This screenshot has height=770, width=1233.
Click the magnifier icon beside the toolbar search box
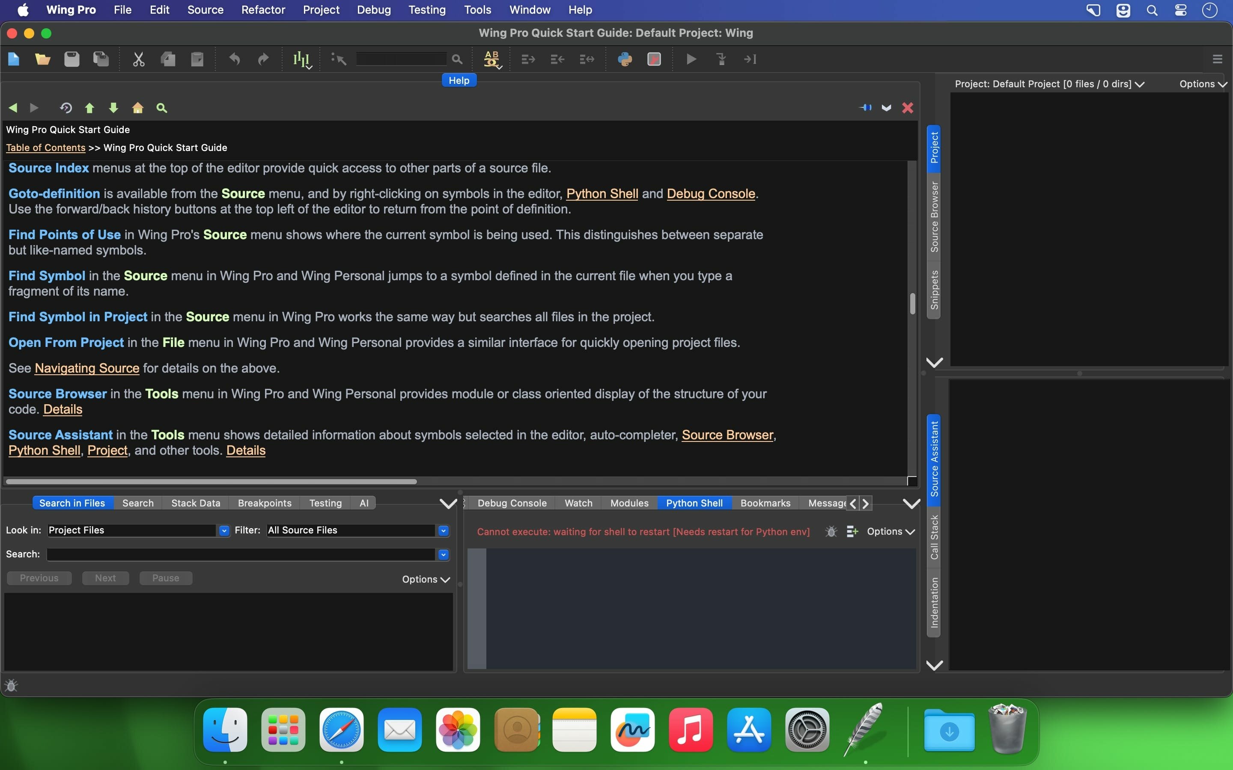click(x=457, y=59)
